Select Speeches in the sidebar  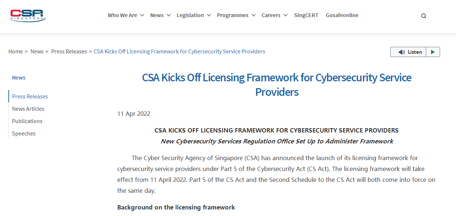[24, 134]
